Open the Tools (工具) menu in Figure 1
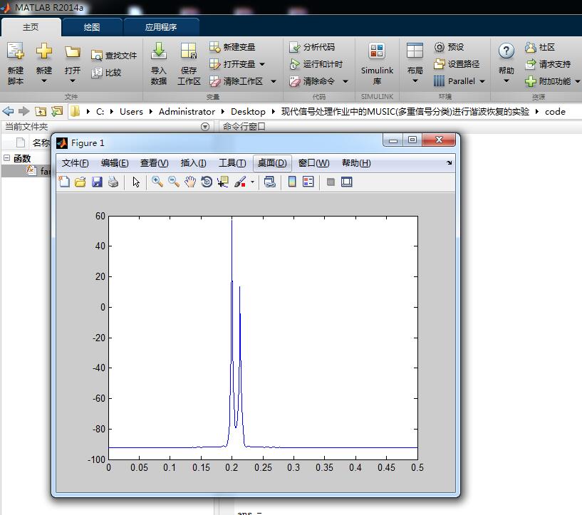 (232, 163)
